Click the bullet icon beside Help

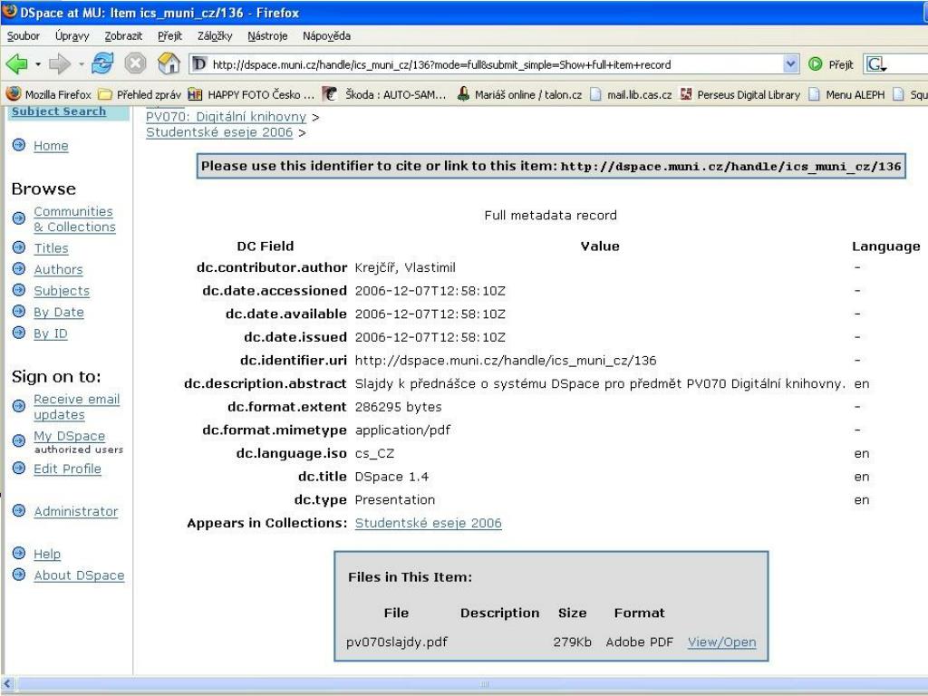pos(19,553)
